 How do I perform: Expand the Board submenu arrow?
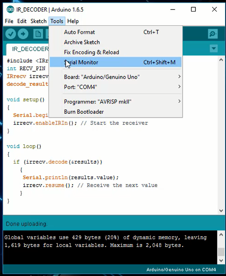point(179,76)
